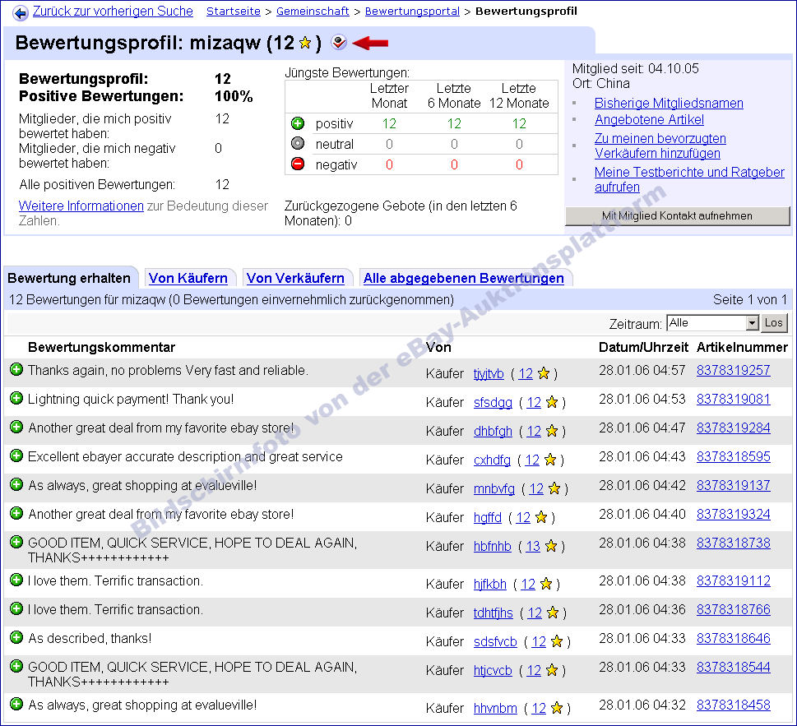Open item number 8378319284
The image size is (797, 726).
pyautogui.click(x=734, y=428)
